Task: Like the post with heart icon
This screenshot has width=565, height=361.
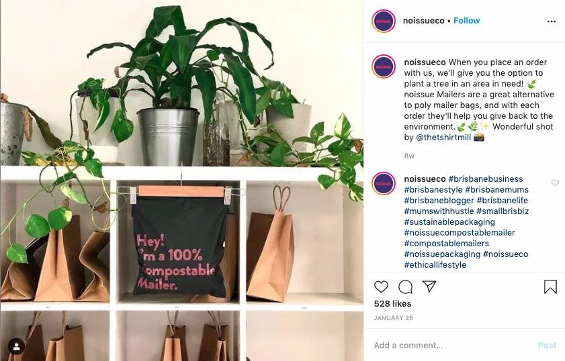Action: pos(381,287)
